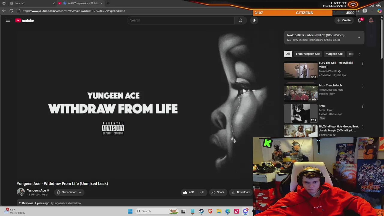Close the Yungeen Ace YouTube tab
Screen dimensions: 384x216
[101, 3]
